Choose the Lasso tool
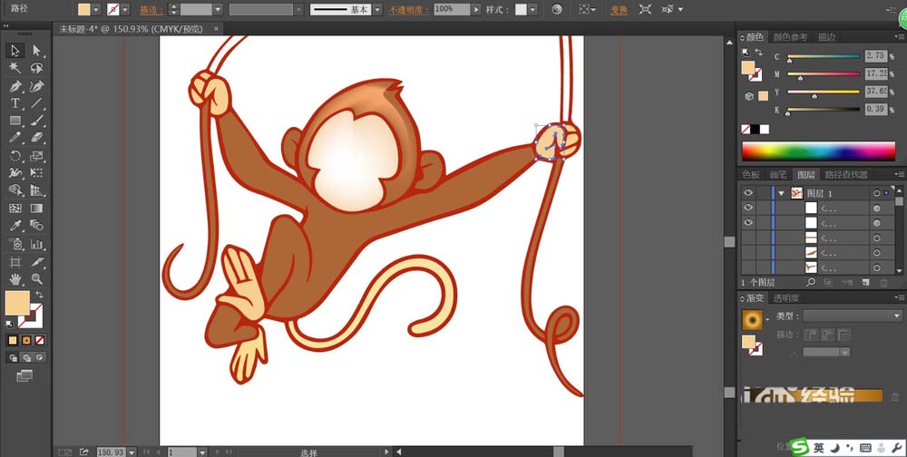 click(x=37, y=68)
